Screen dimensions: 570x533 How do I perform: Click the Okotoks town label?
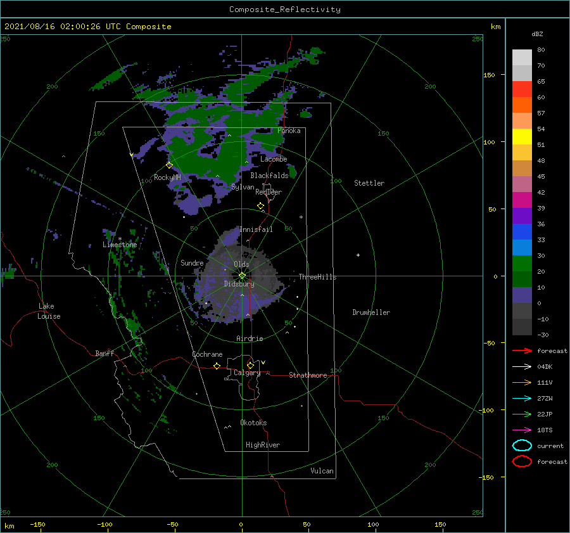253,423
